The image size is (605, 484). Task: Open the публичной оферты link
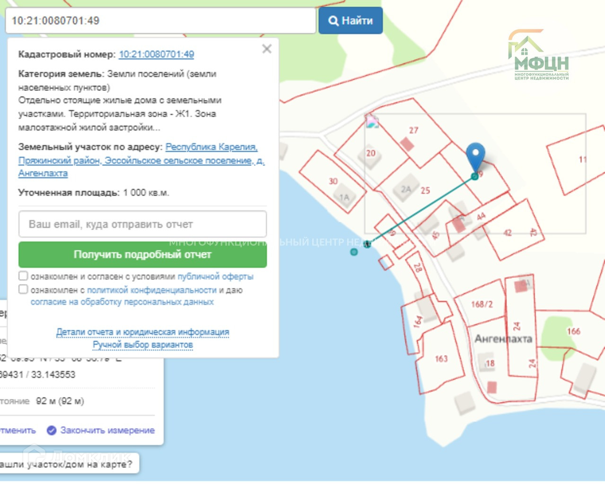tap(215, 276)
